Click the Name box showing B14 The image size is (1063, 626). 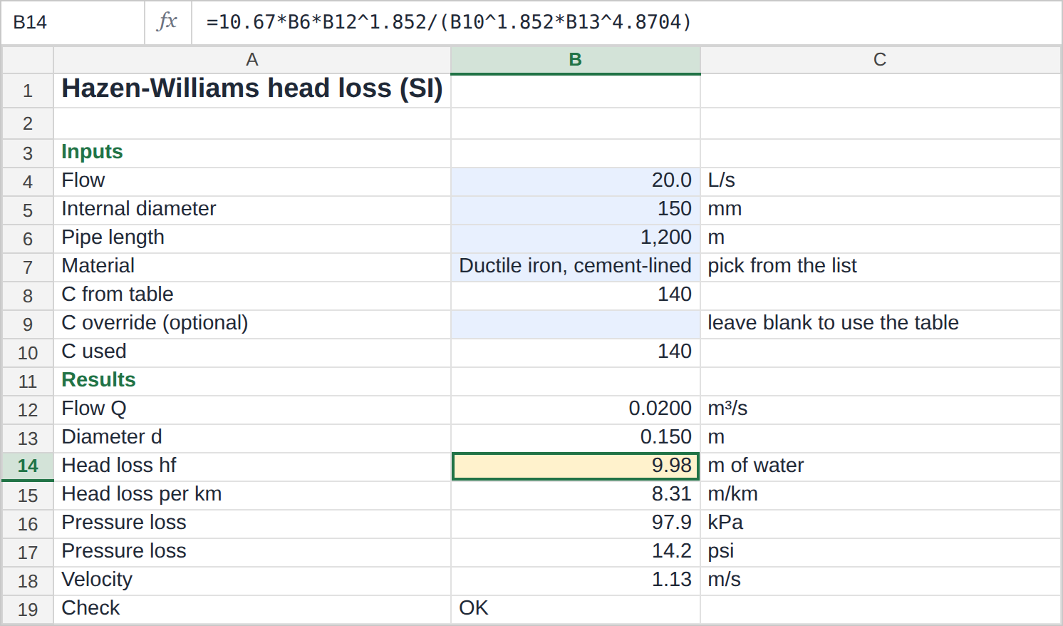pos(73,22)
